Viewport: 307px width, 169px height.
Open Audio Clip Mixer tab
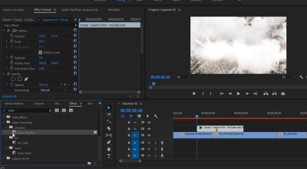point(80,10)
